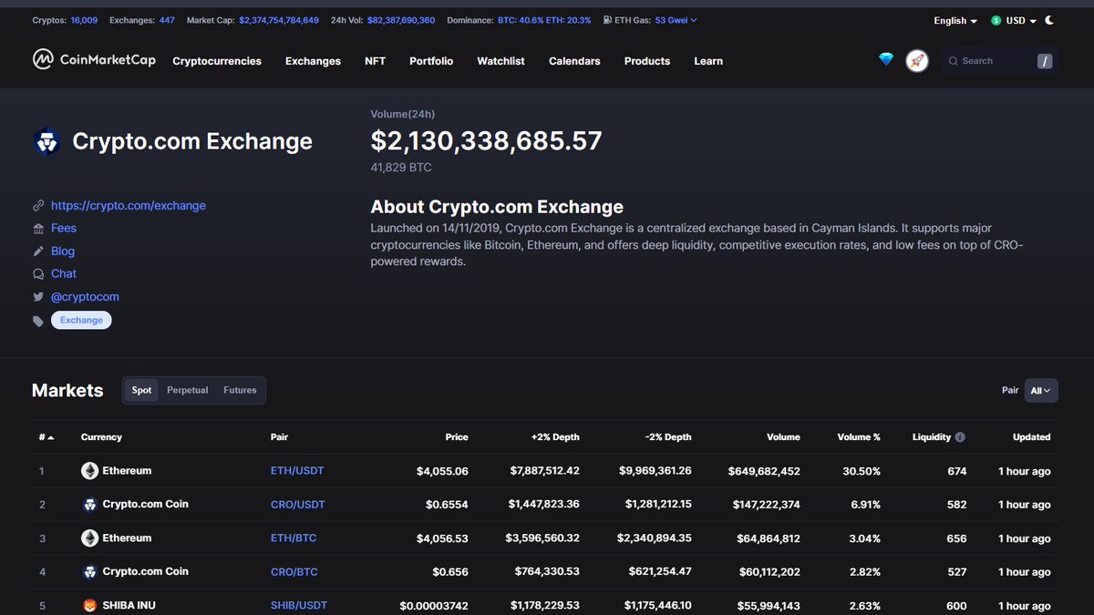This screenshot has height=615, width=1094.
Task: Go to Watchlist
Action: pos(501,61)
